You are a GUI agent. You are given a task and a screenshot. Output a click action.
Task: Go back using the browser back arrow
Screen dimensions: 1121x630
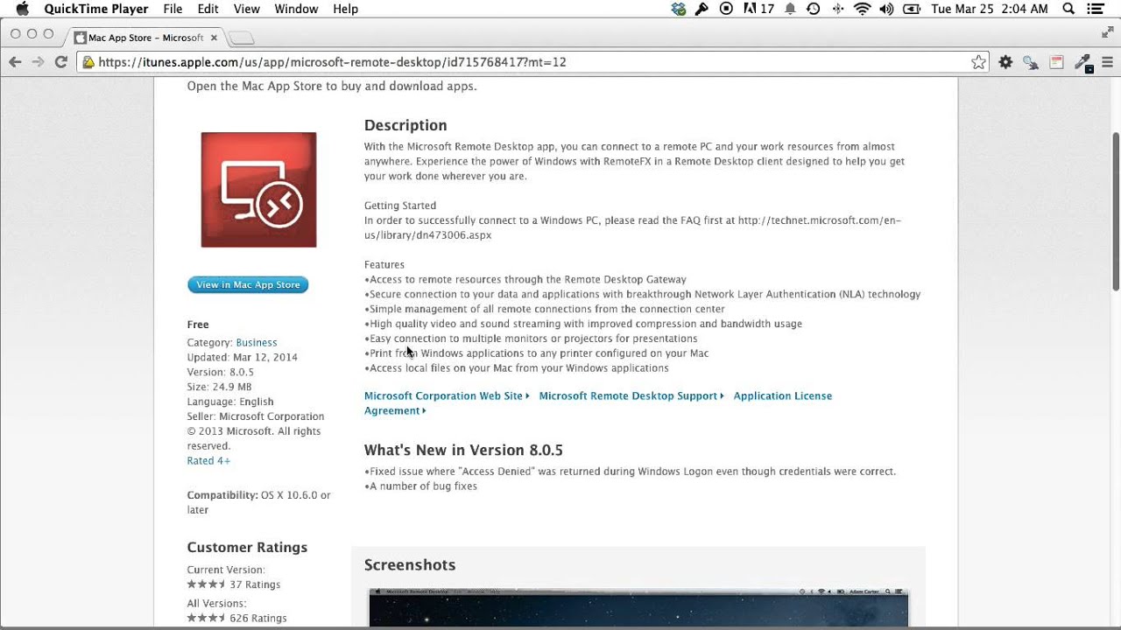pos(15,62)
